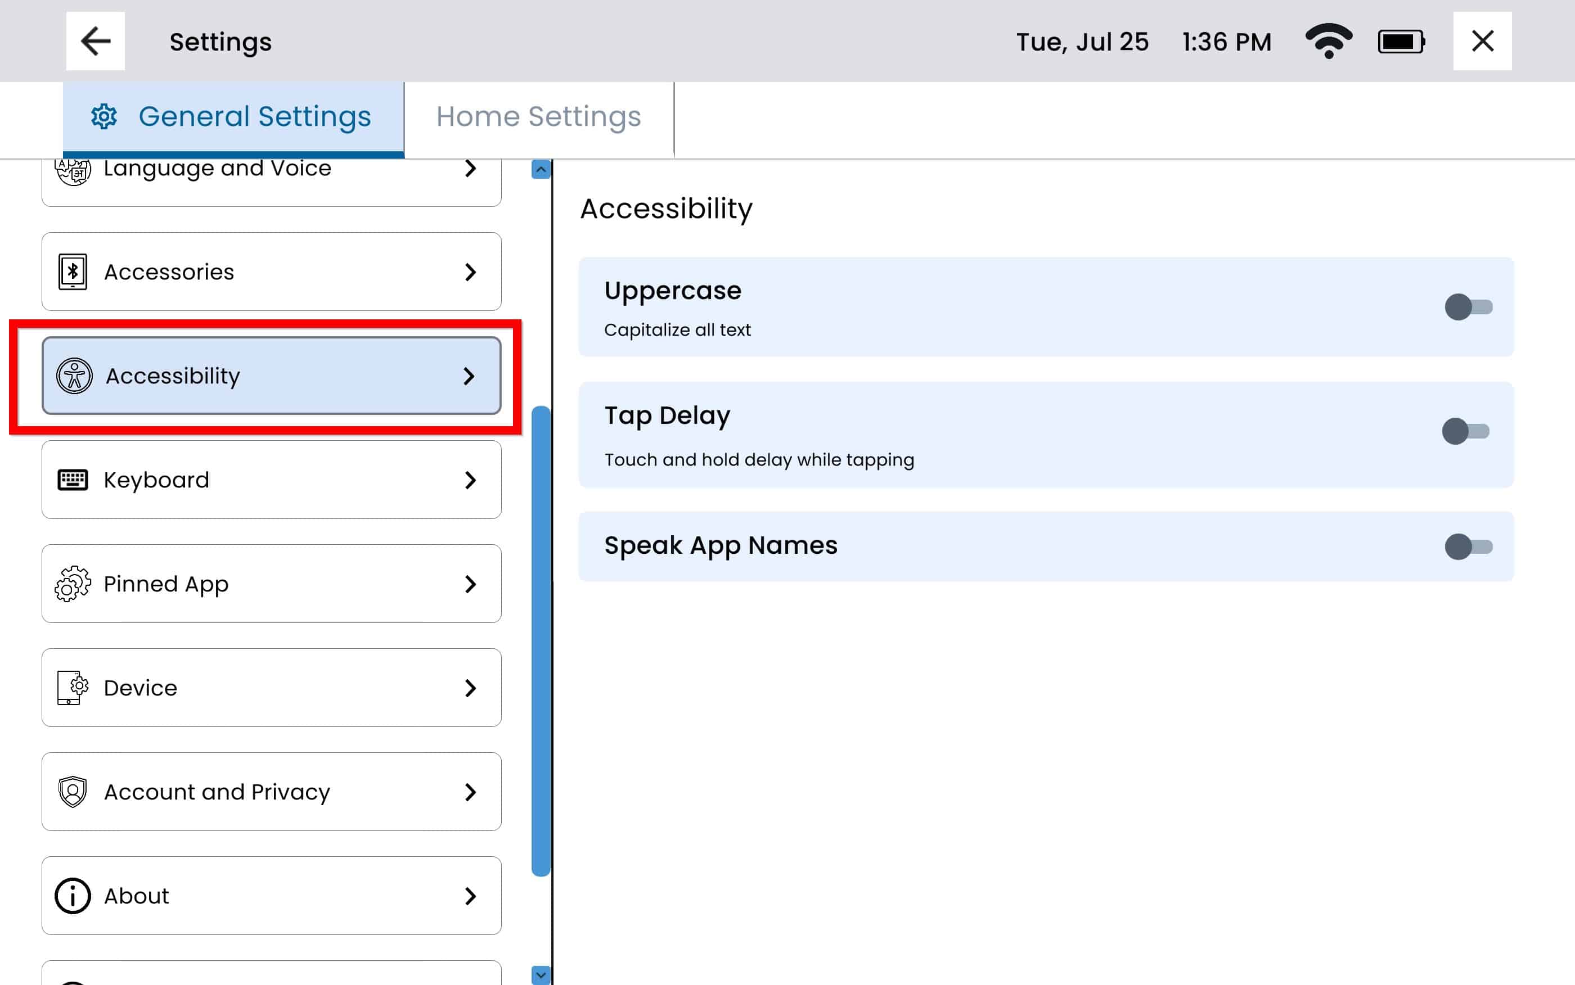Click the About info icon
The width and height of the screenshot is (1575, 985).
click(x=73, y=896)
